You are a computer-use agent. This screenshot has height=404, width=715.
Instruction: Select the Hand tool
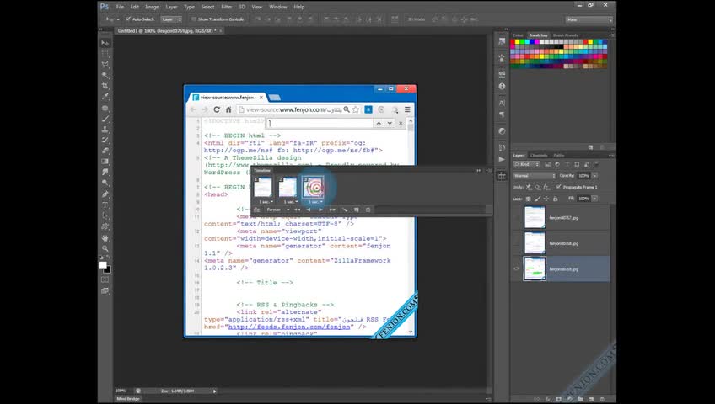click(105, 237)
